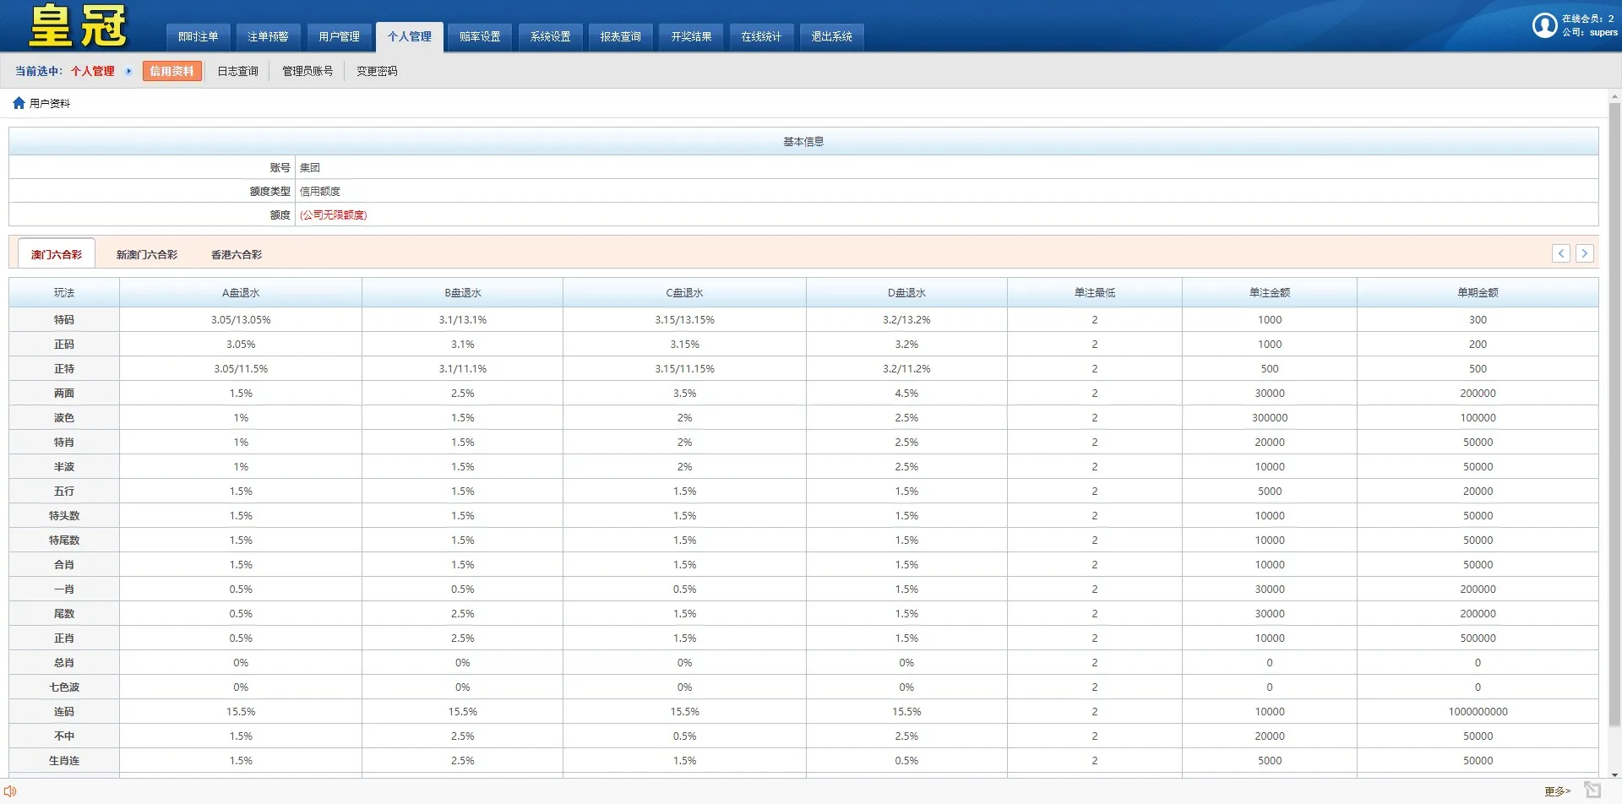Click the 信用资料 button
Image resolution: width=1622 pixels, height=804 pixels.
point(171,71)
